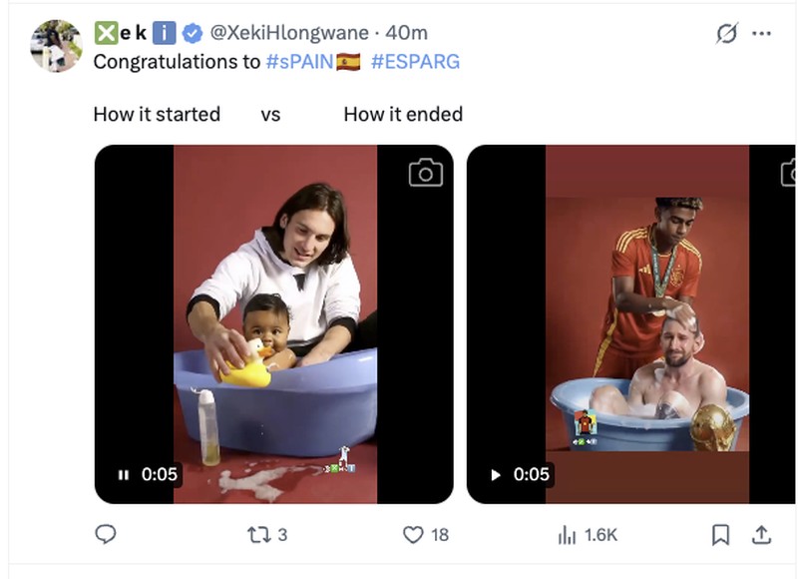The width and height of the screenshot is (798, 579).
Task: Play the second video
Action: (495, 474)
